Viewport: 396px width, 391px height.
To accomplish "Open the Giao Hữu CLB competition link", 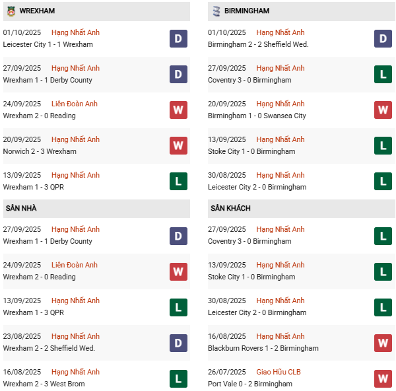I will (x=279, y=372).
